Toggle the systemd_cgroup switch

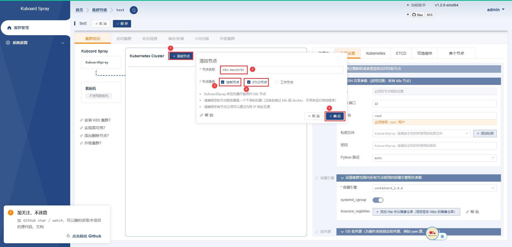[378, 200]
